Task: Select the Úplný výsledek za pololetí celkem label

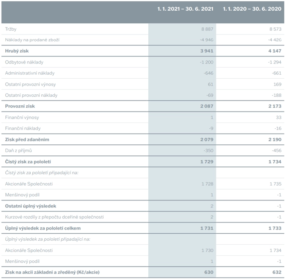Action: [43, 228]
